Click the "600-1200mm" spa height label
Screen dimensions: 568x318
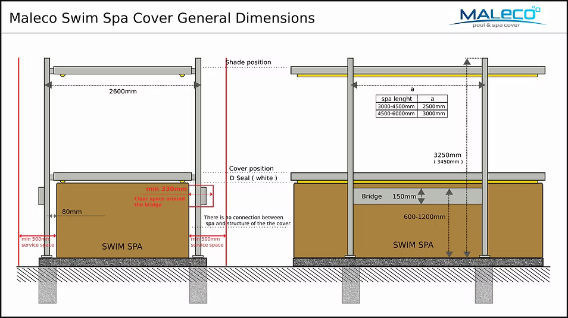tap(425, 217)
